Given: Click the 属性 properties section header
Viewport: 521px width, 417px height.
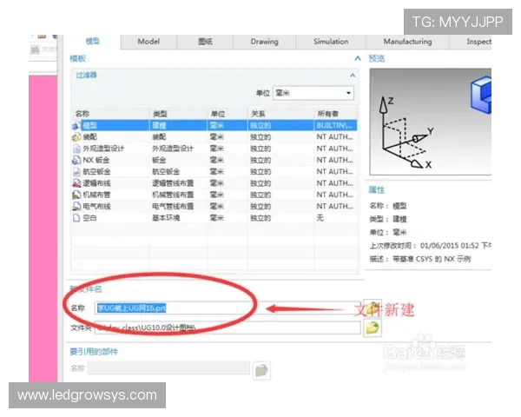Looking at the screenshot, I should click(x=377, y=190).
